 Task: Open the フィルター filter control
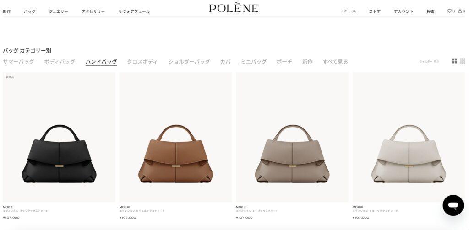tap(429, 61)
